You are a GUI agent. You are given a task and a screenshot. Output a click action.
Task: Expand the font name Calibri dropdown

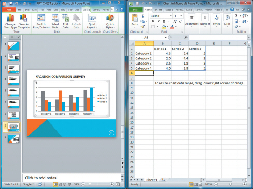(x=171, y=16)
